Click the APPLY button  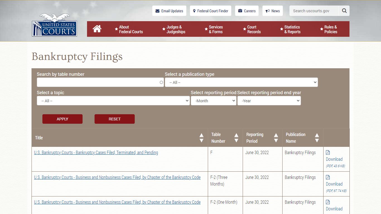[x=62, y=119]
